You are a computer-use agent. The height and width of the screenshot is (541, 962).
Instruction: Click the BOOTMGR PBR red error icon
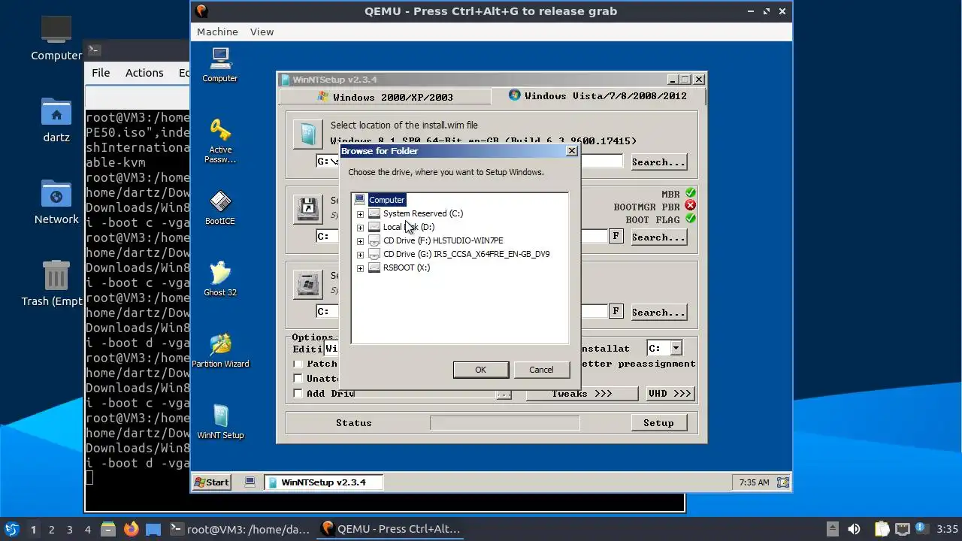click(x=690, y=206)
